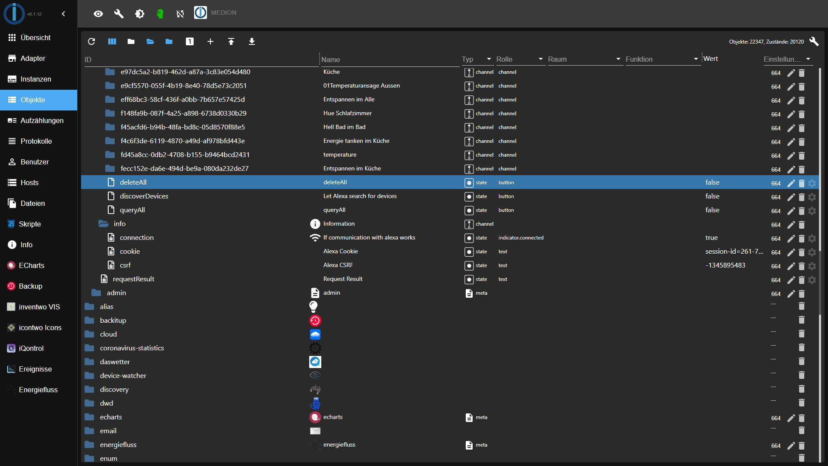Image resolution: width=828 pixels, height=466 pixels.
Task: Click the upload objects arrow icon
Action: 231,41
